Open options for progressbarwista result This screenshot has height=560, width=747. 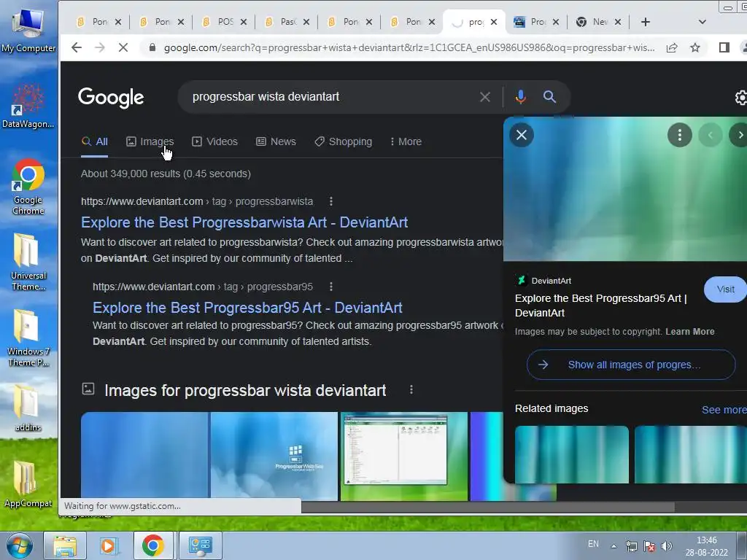(331, 201)
